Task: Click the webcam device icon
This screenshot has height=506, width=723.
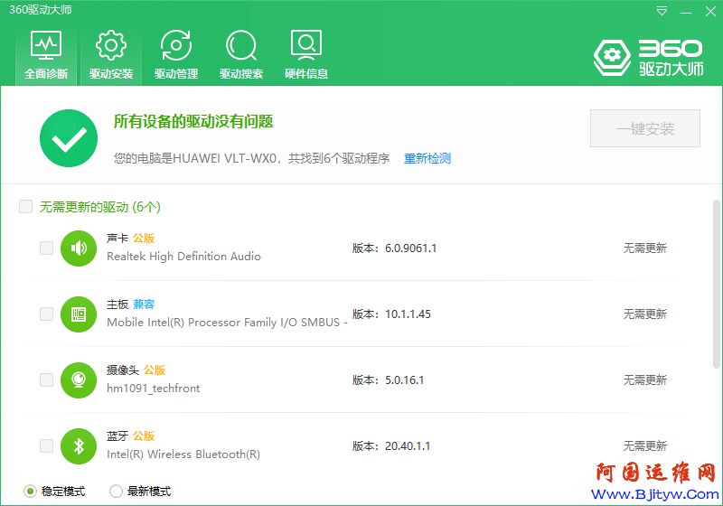Action: tap(79, 379)
